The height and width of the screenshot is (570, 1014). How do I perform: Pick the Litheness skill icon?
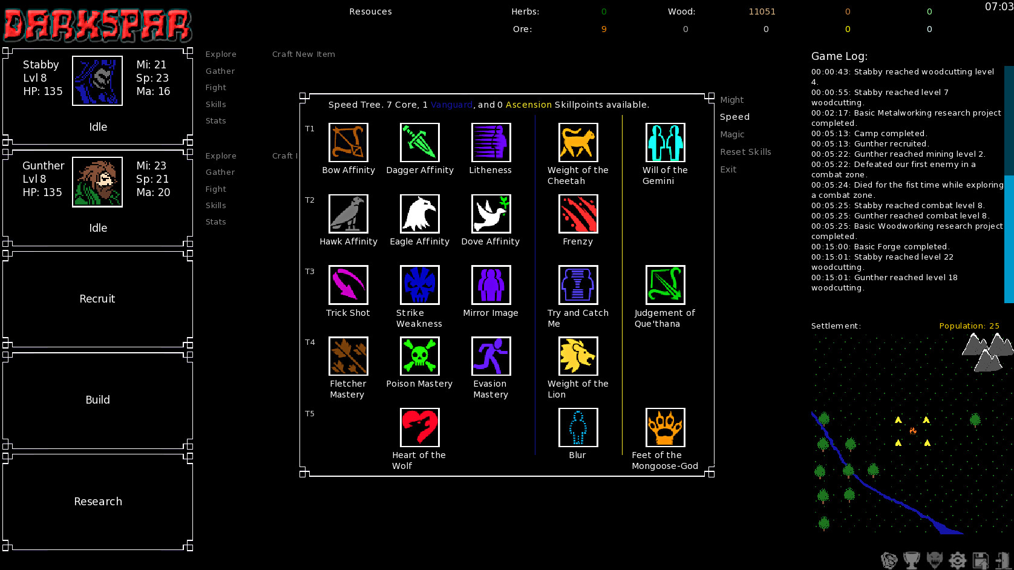click(490, 143)
